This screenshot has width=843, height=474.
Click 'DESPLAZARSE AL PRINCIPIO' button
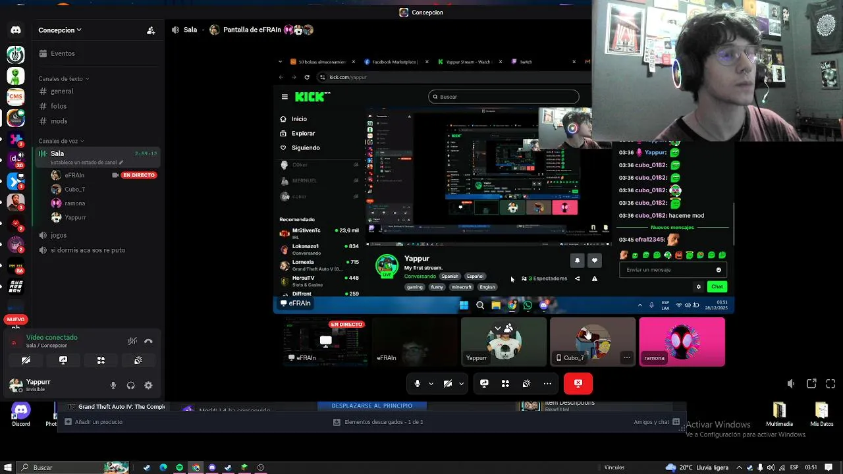[372, 406]
